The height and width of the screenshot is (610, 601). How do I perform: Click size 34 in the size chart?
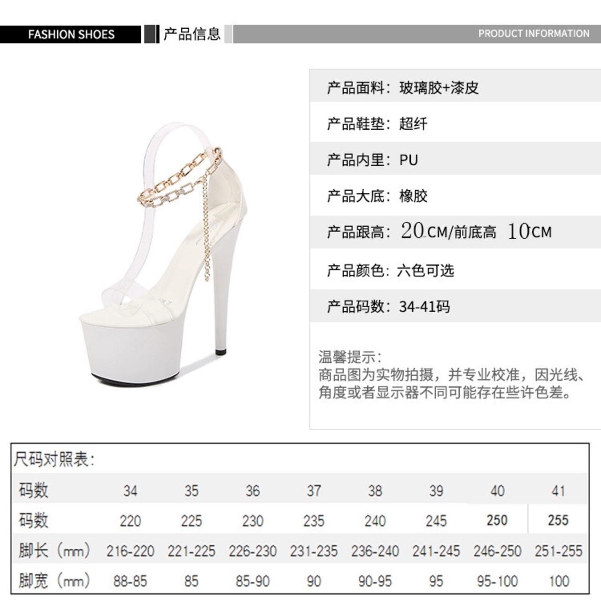click(130, 491)
